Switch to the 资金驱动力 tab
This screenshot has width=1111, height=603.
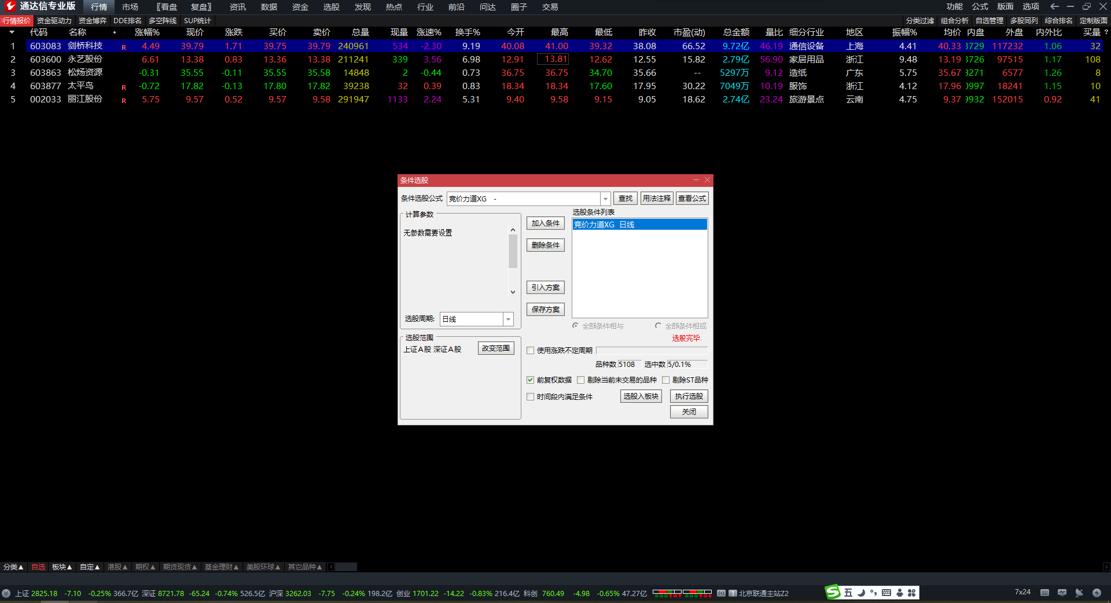(x=54, y=21)
